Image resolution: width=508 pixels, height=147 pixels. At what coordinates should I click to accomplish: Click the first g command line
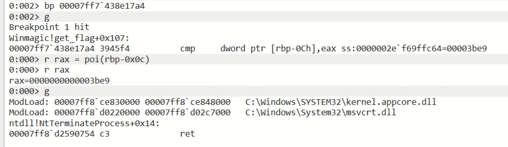point(47,17)
